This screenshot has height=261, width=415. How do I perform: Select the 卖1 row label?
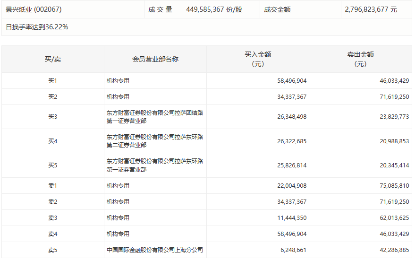(x=53, y=185)
